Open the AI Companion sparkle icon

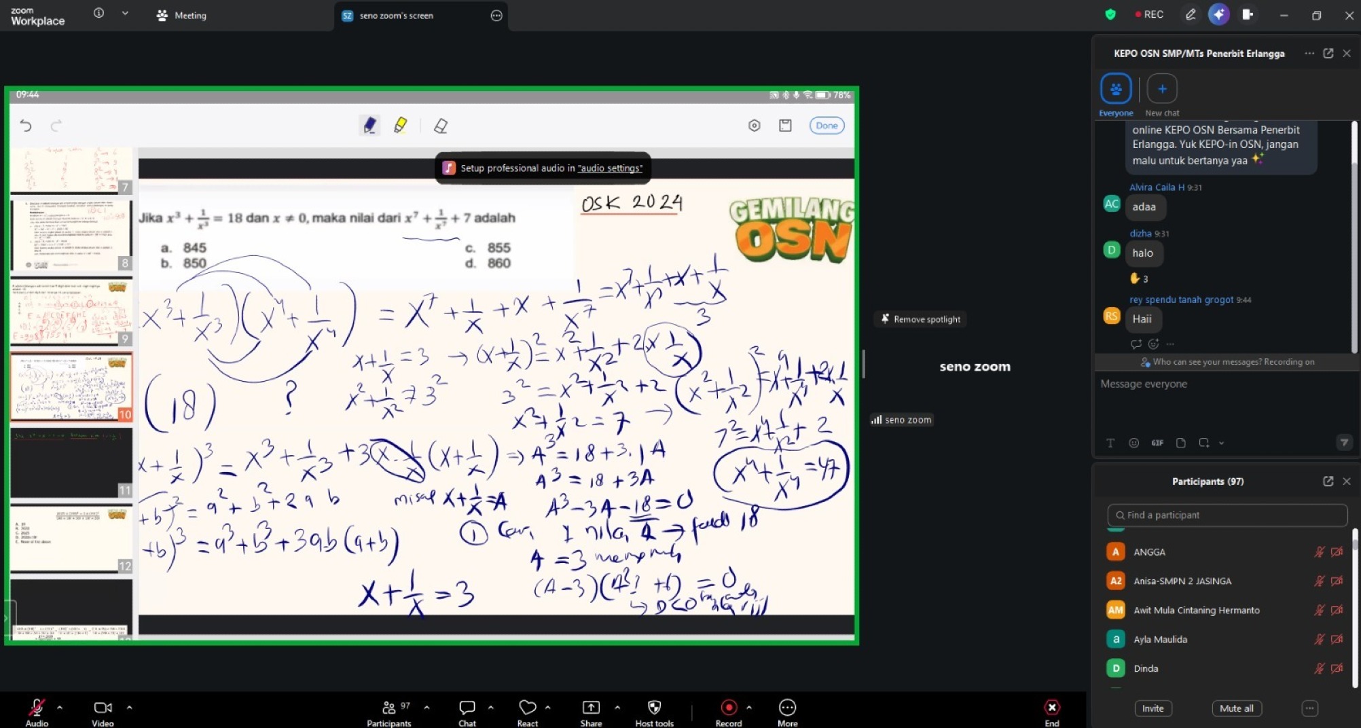pyautogui.click(x=1219, y=14)
